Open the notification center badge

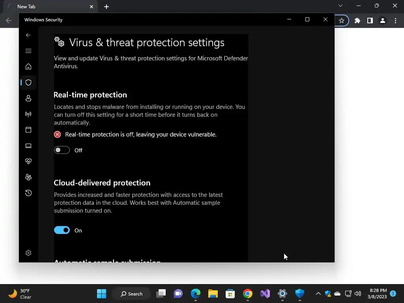[393, 294]
